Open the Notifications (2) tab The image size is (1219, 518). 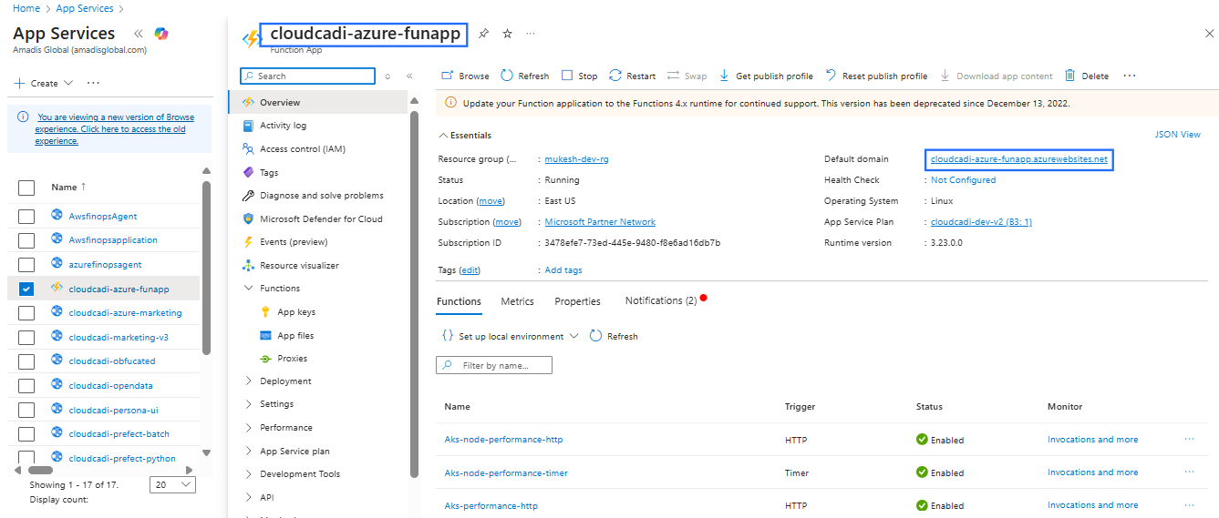point(660,300)
